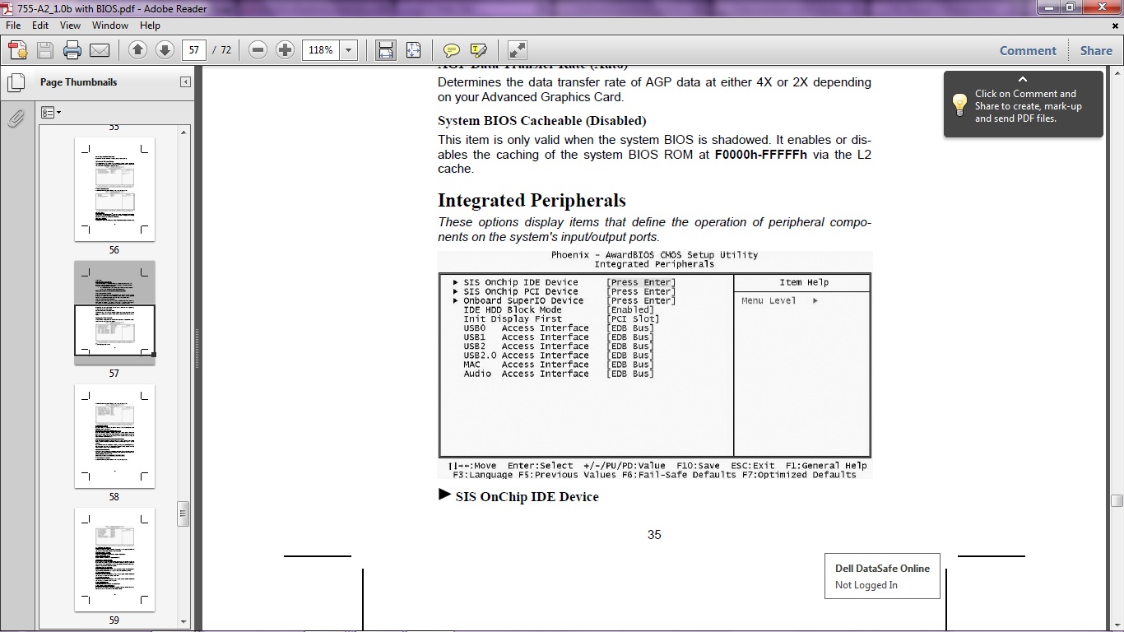Click the page number field
1124x632 pixels.
point(193,50)
